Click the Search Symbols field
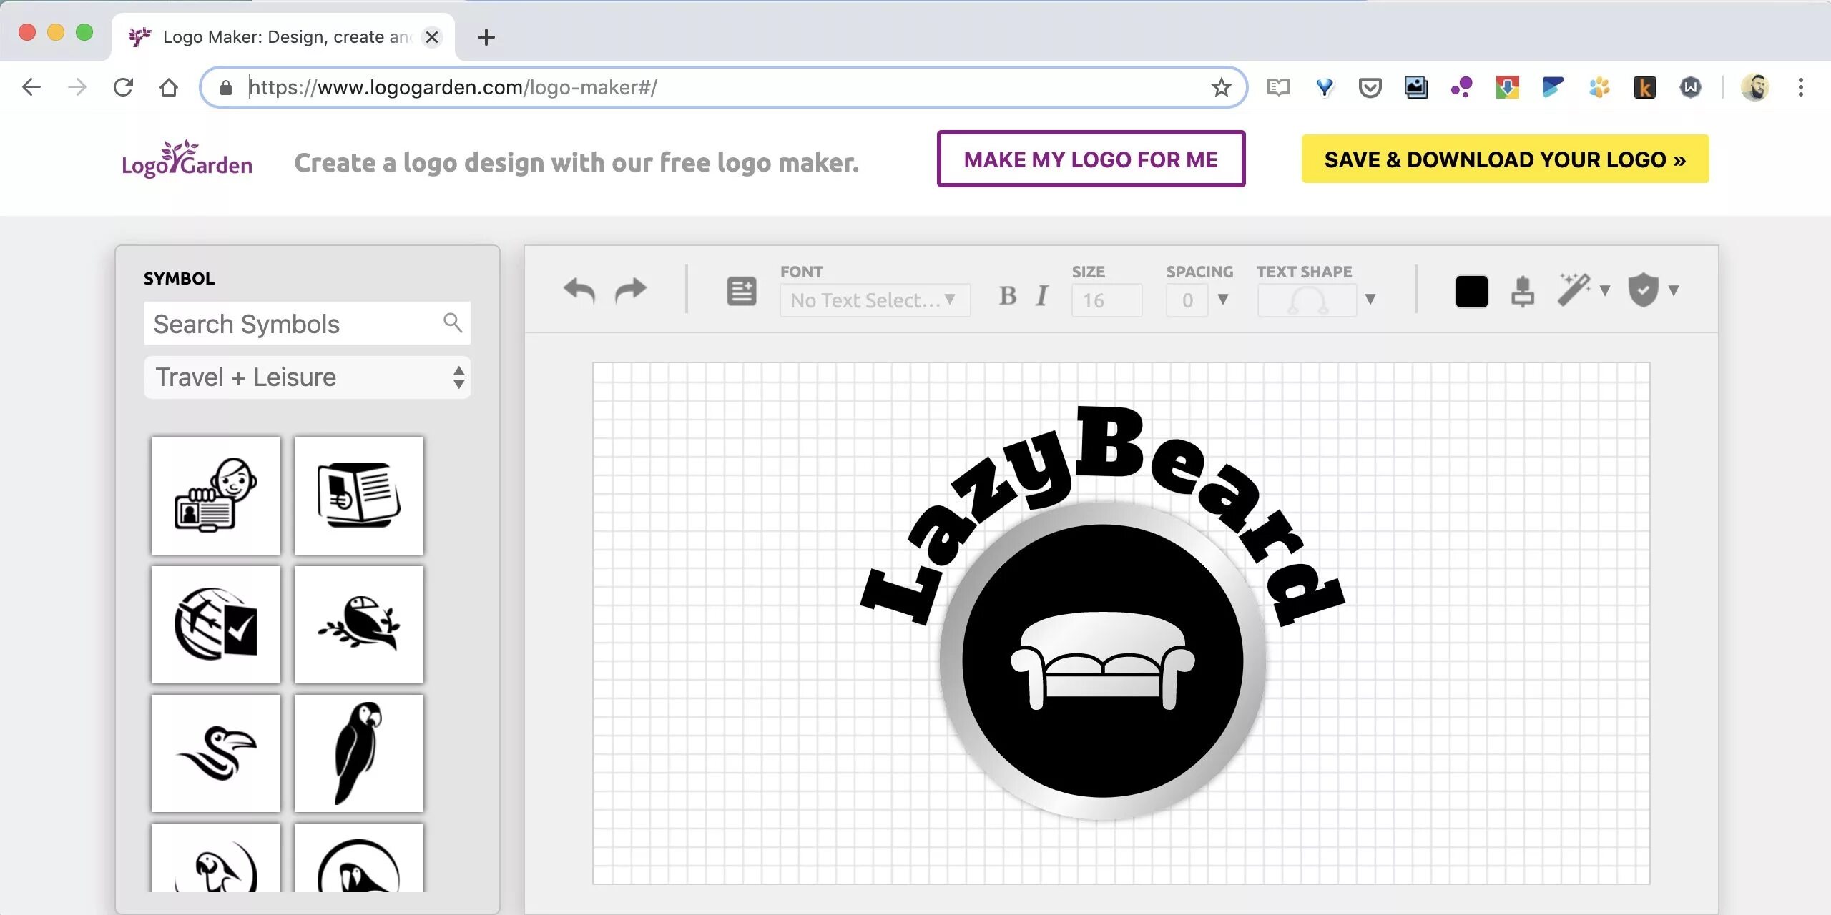 (308, 324)
